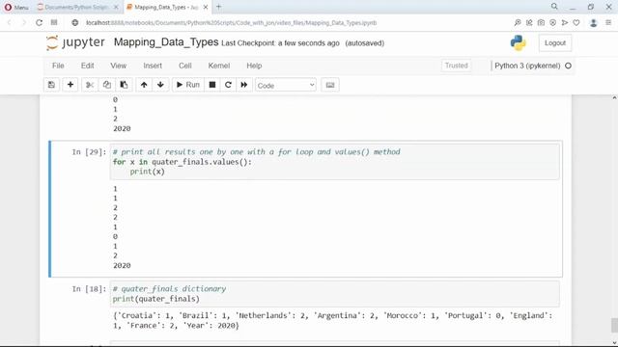Open the Insert menu
The width and height of the screenshot is (618, 347).
click(153, 66)
